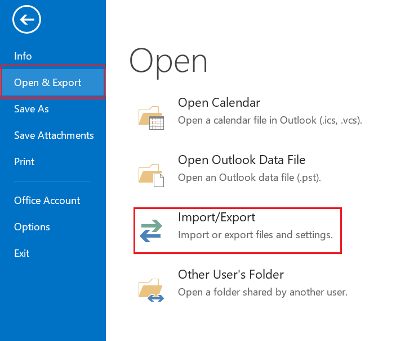Viewport: 414px width, 341px height.
Task: Click "Open an Outlook data file (.pst)" description
Action: (x=250, y=178)
